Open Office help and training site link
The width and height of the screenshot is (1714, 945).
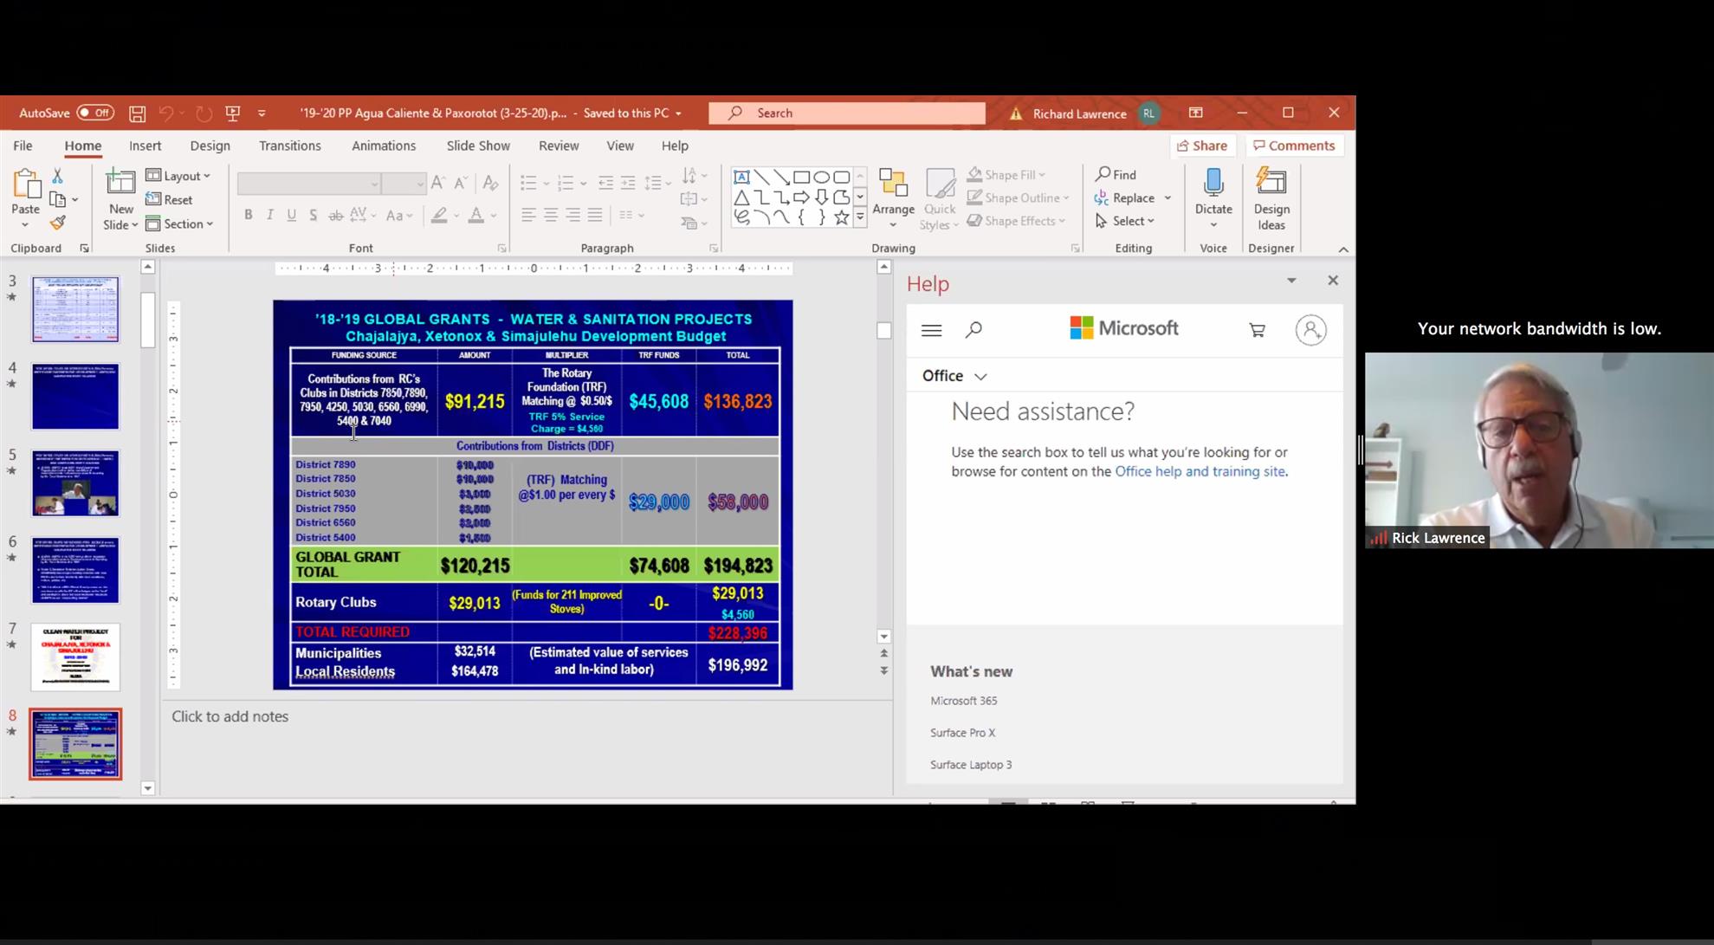tap(1200, 472)
